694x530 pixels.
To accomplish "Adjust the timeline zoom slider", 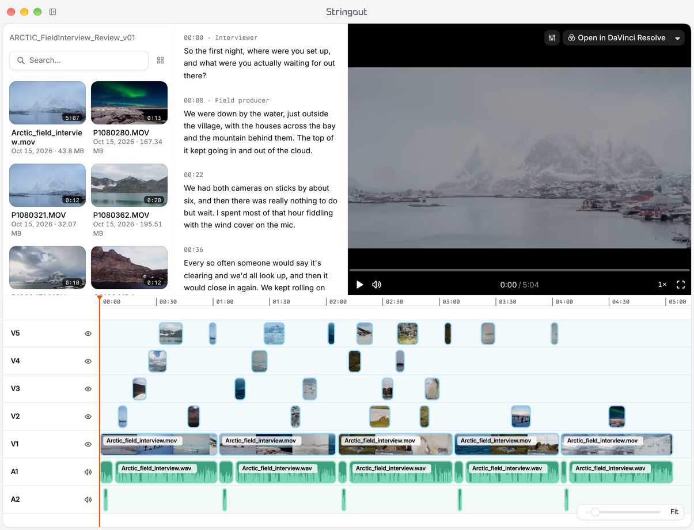I will 623,512.
